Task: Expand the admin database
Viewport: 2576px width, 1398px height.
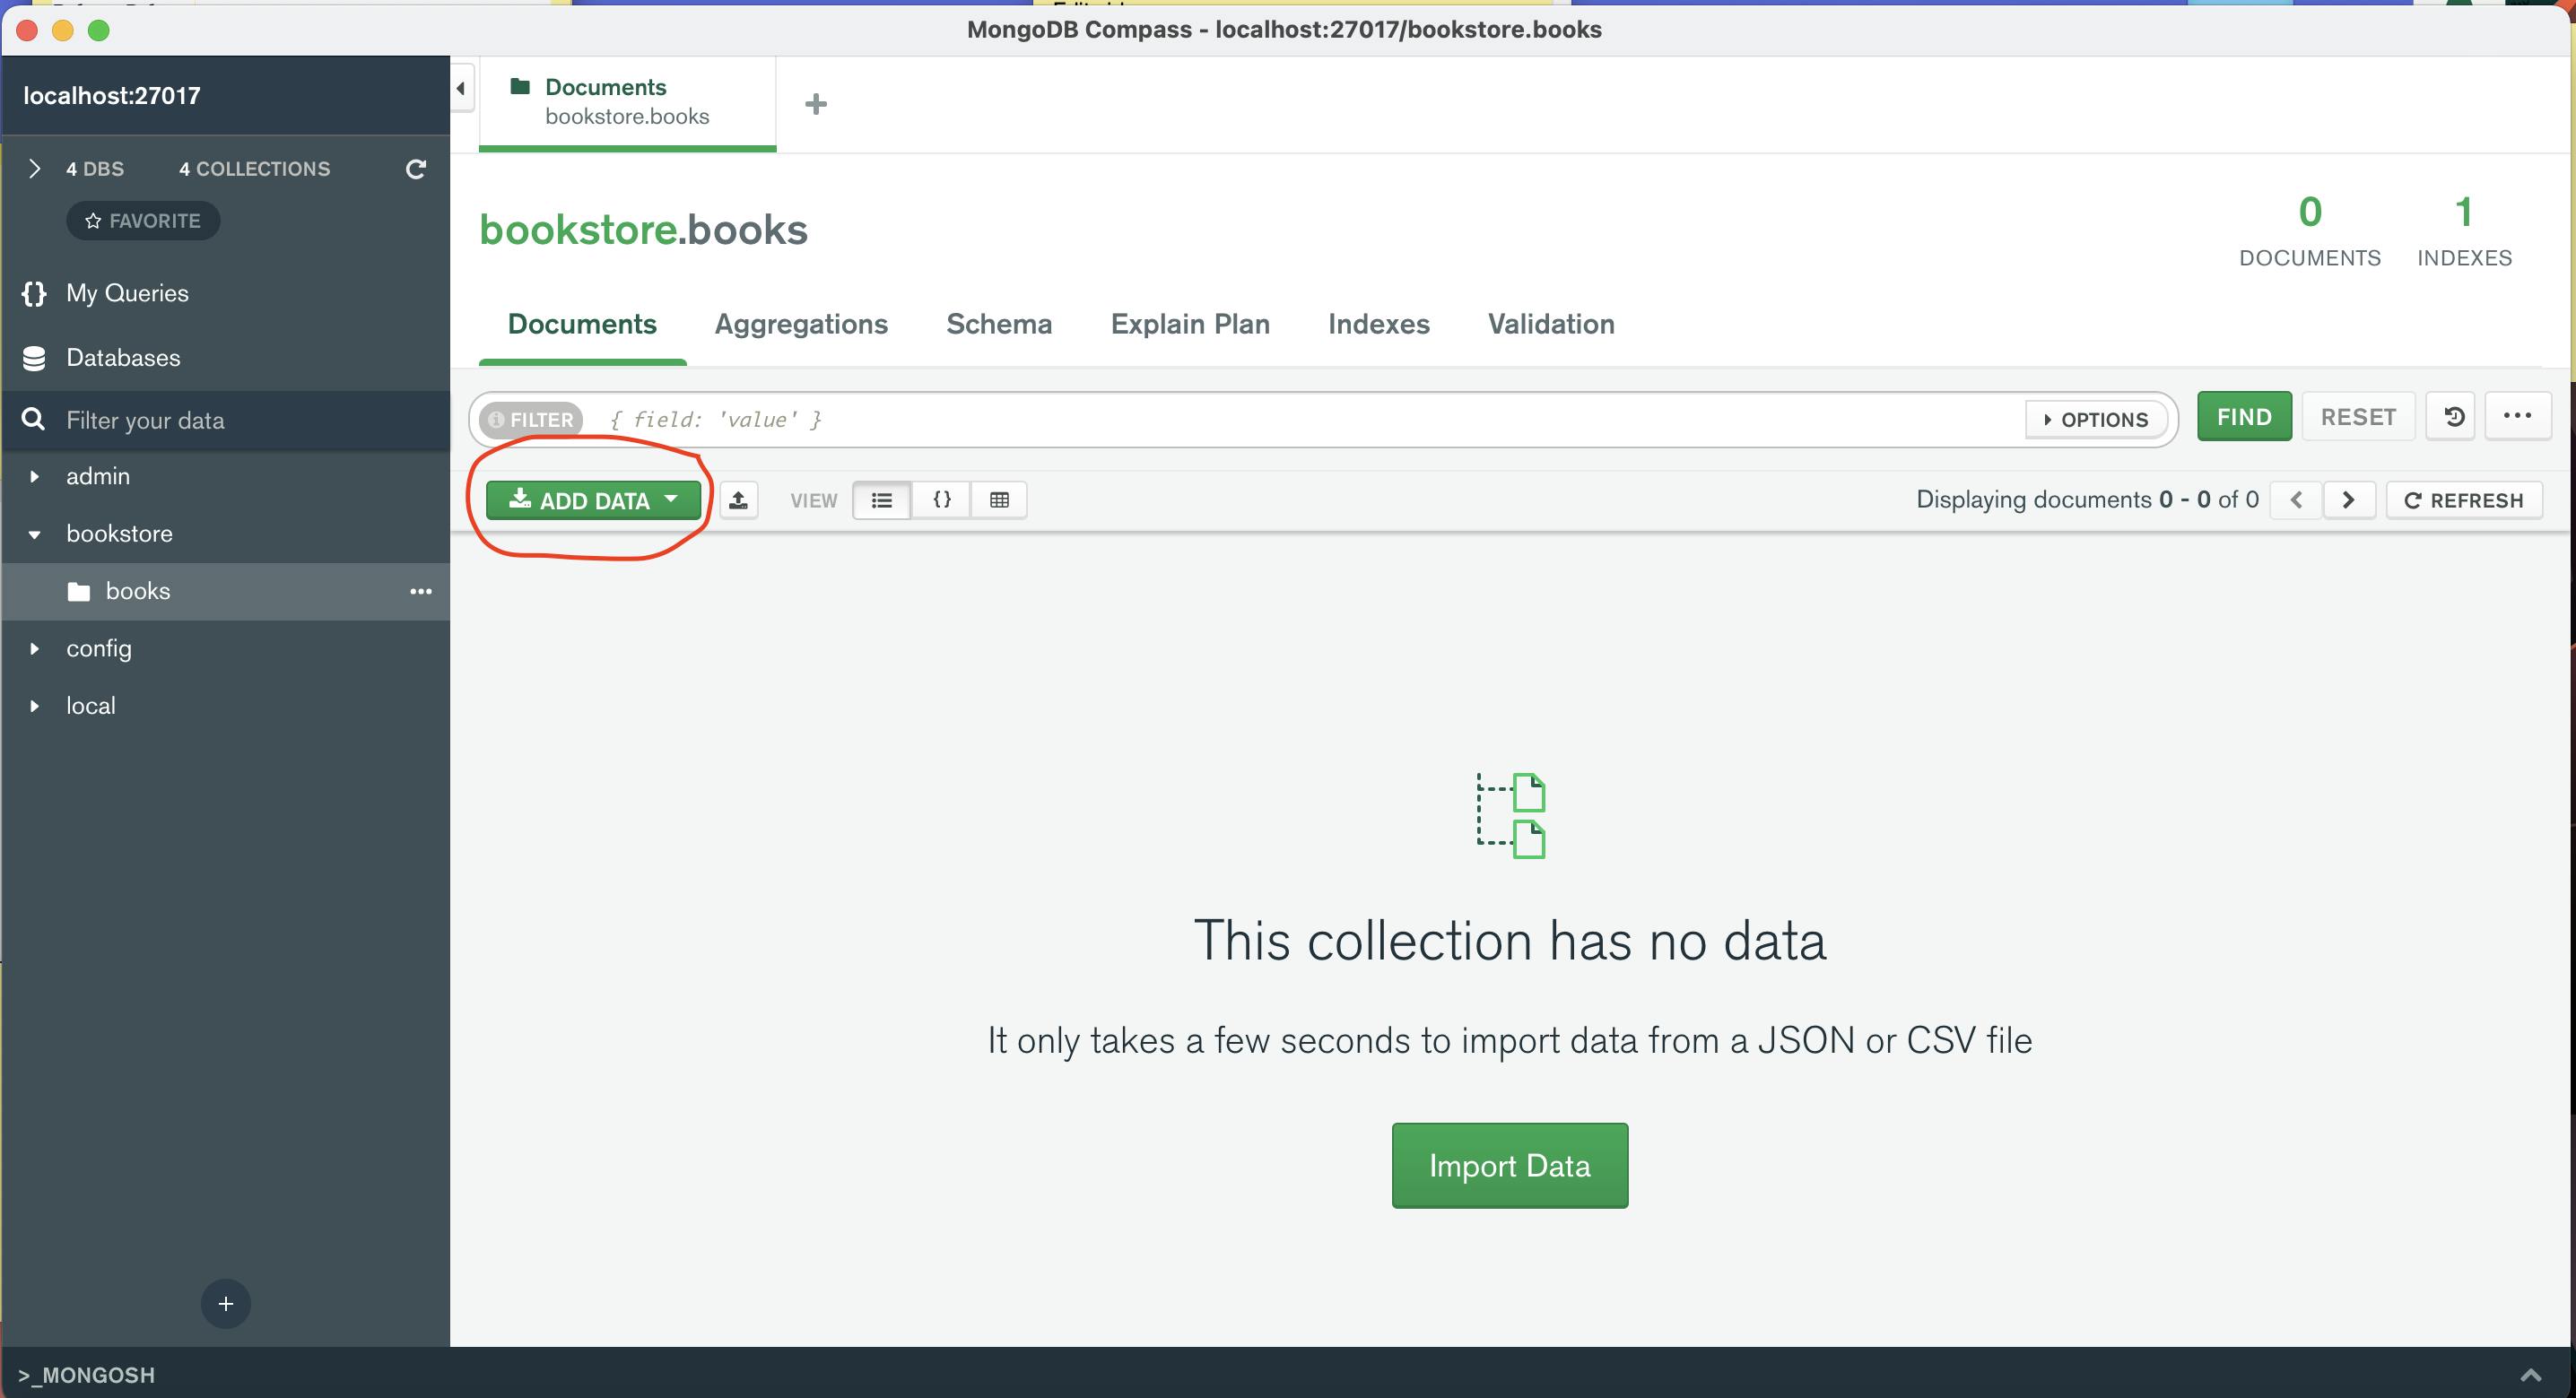Action: click(35, 476)
